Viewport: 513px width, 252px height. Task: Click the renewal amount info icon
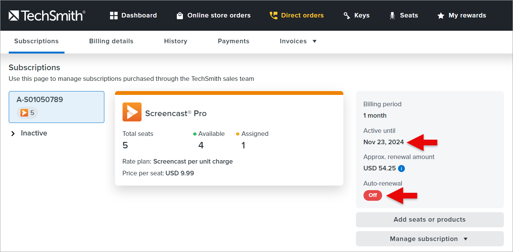[x=401, y=169]
